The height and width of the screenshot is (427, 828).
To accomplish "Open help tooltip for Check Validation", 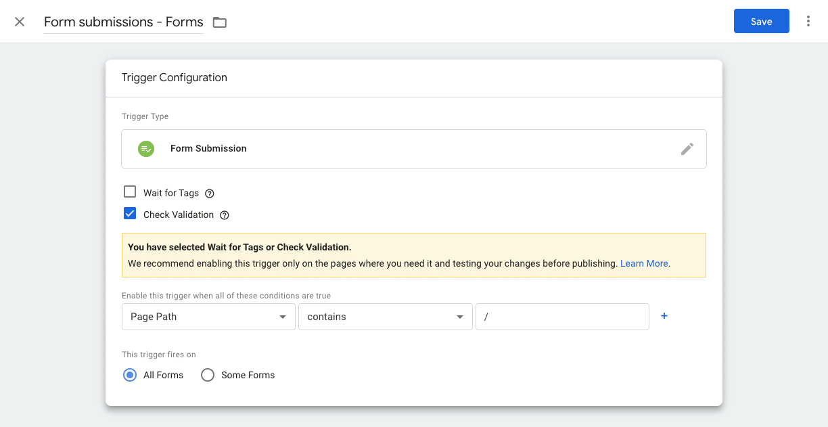I will pos(225,215).
